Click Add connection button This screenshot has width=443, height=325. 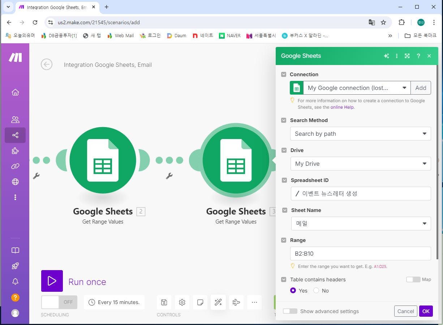pyautogui.click(x=421, y=88)
